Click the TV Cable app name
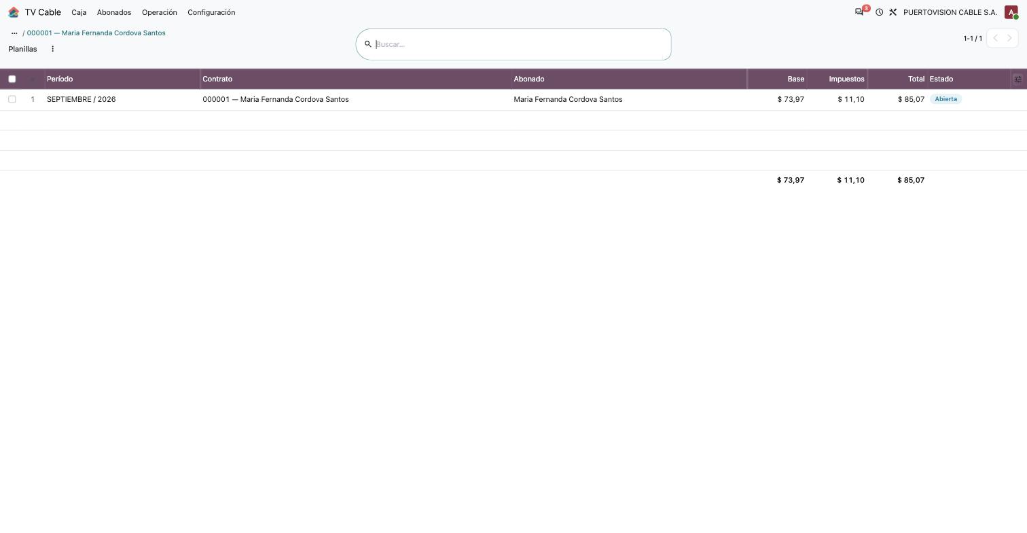Image resolution: width=1027 pixels, height=533 pixels. coord(43,12)
